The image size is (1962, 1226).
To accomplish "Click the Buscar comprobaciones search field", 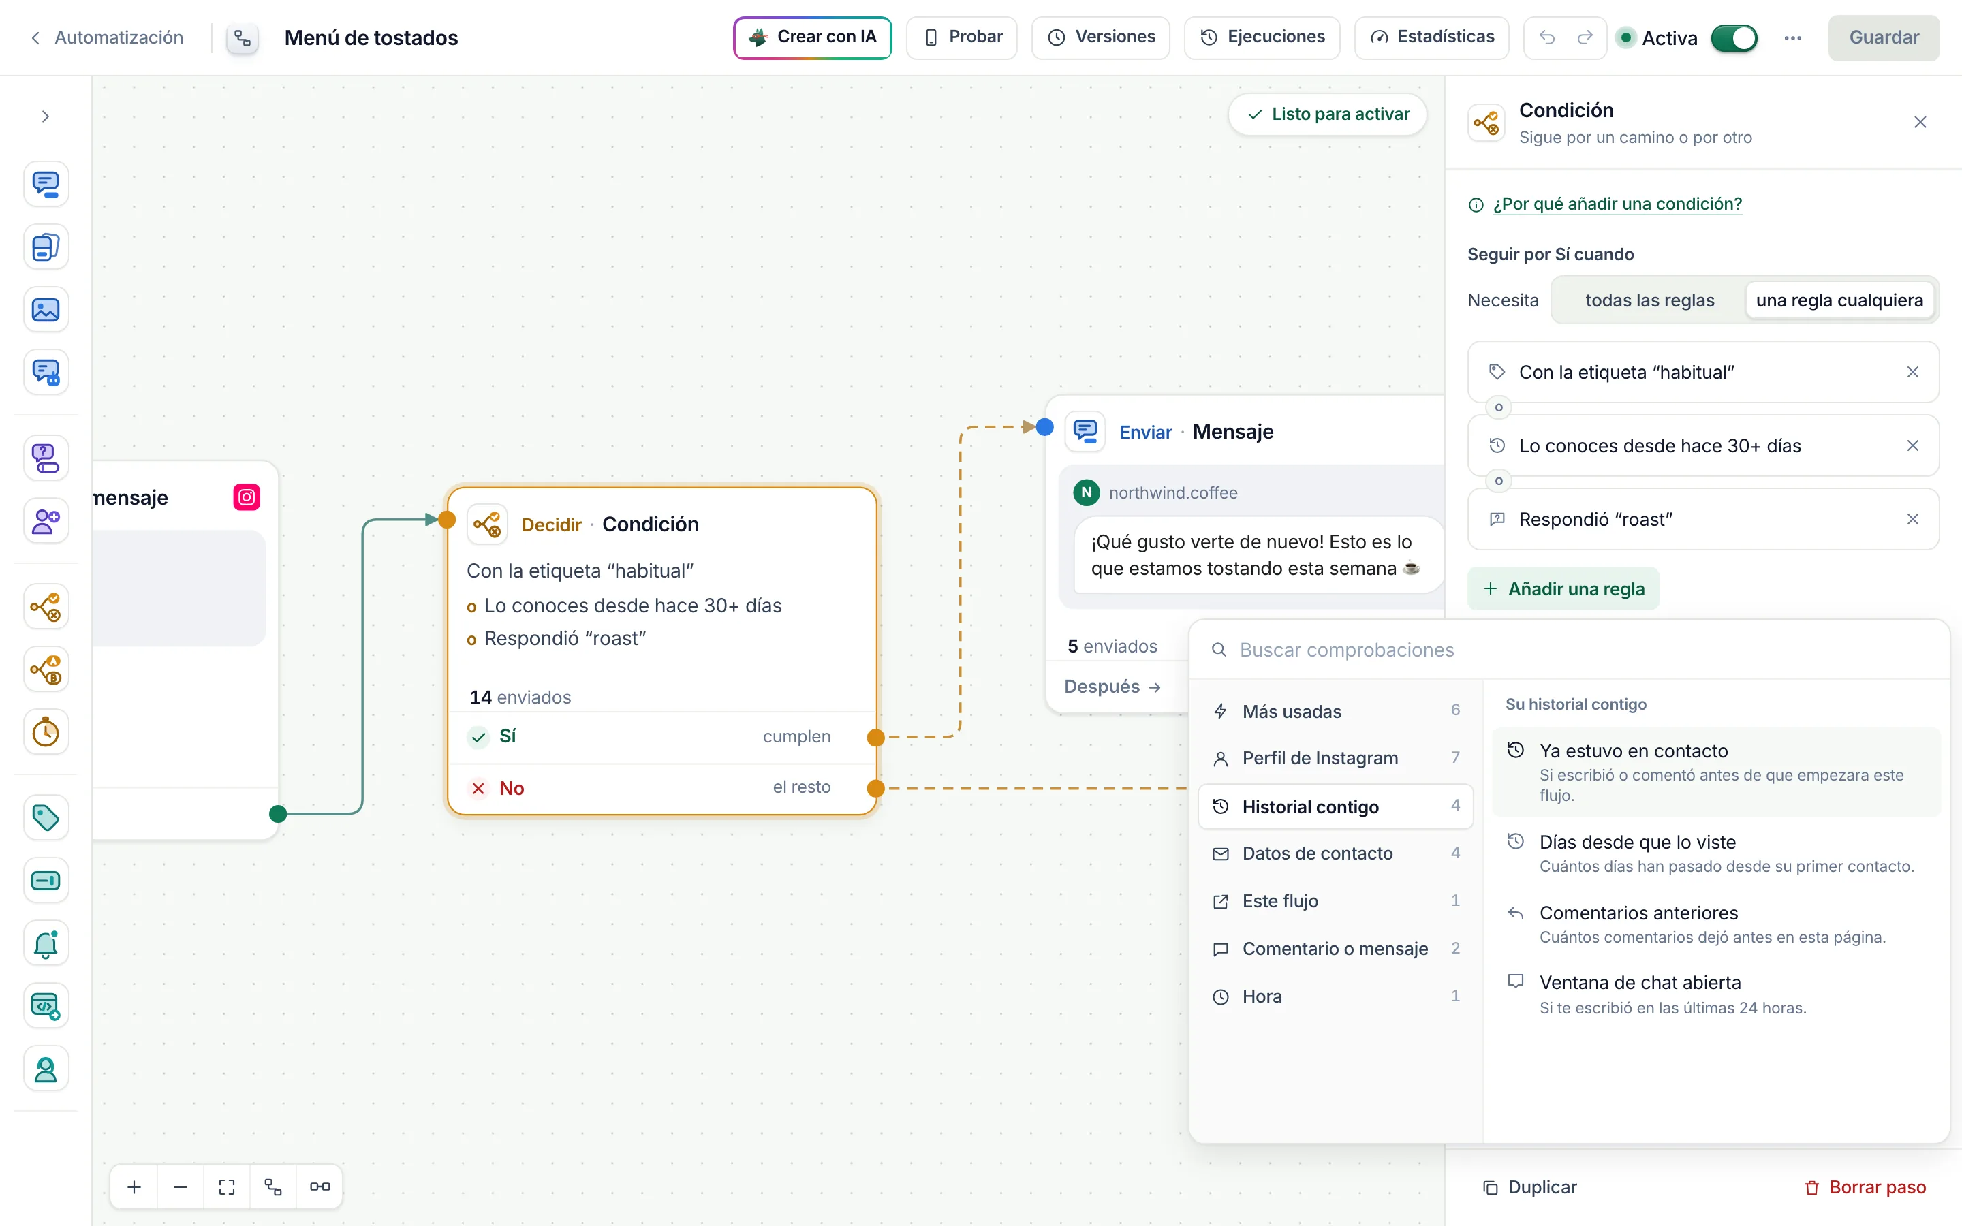I will click(x=1569, y=650).
